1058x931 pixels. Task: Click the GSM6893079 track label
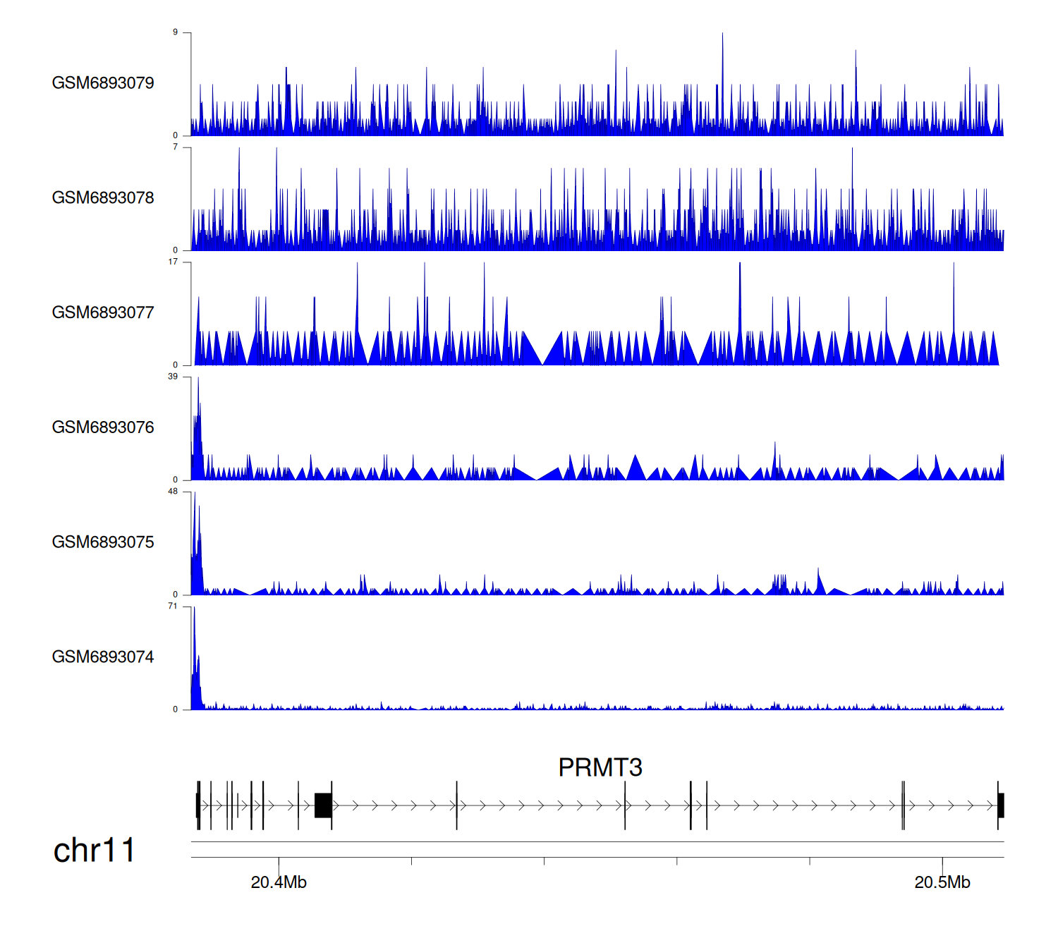[103, 83]
